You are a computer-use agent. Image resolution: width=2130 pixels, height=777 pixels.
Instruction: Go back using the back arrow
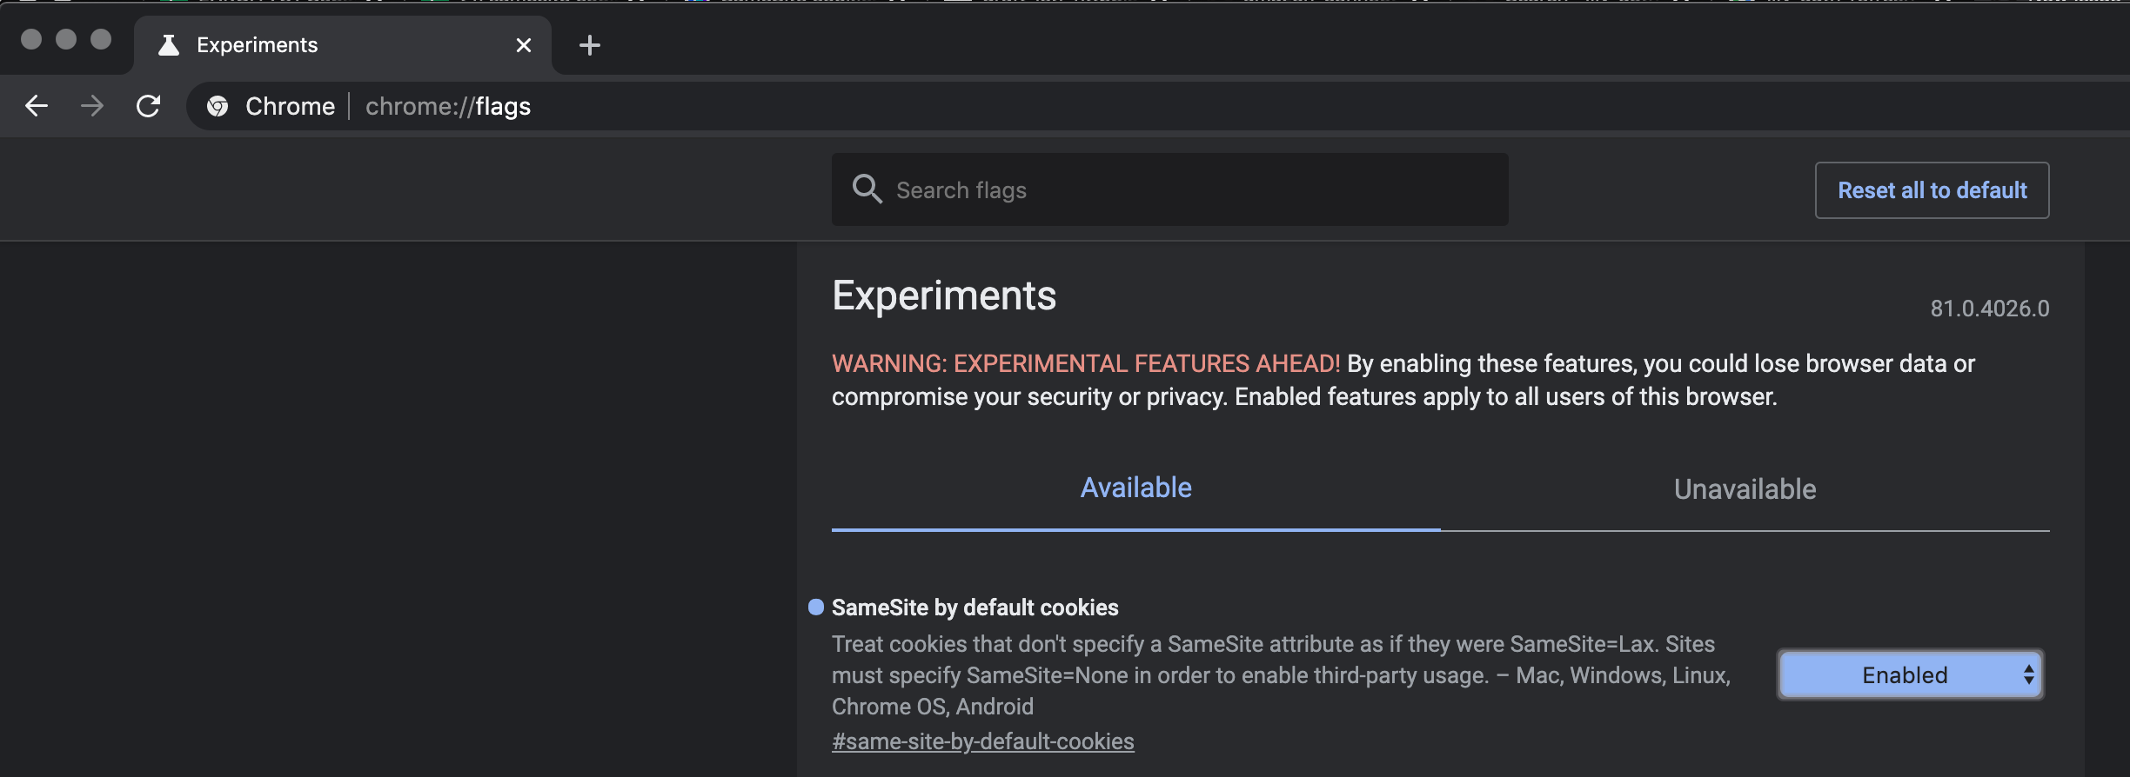coord(37,106)
